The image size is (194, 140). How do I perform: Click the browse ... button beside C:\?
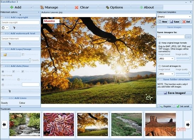coord(188,37)
